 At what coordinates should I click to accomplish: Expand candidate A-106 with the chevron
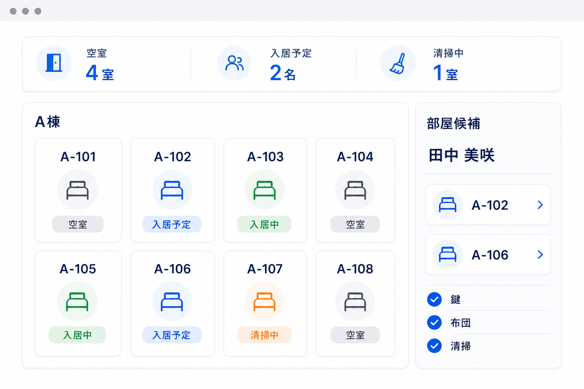[540, 255]
